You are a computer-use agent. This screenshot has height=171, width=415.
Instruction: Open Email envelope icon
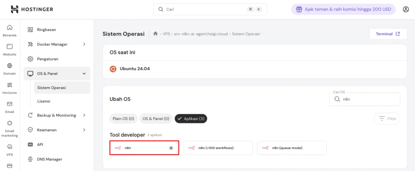point(10,104)
